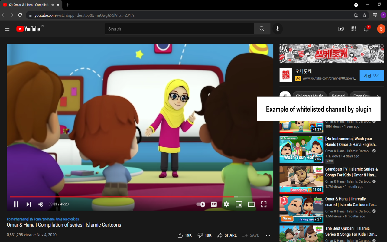Click the SHARE button
This screenshot has height=242, width=387.
227,235
